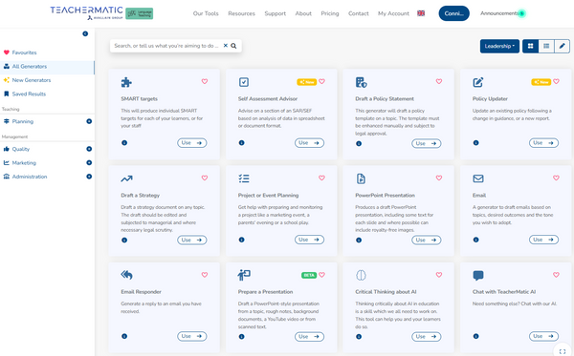Open info for Draft a Policy Statement
The height and width of the screenshot is (356, 574).
tap(359, 143)
